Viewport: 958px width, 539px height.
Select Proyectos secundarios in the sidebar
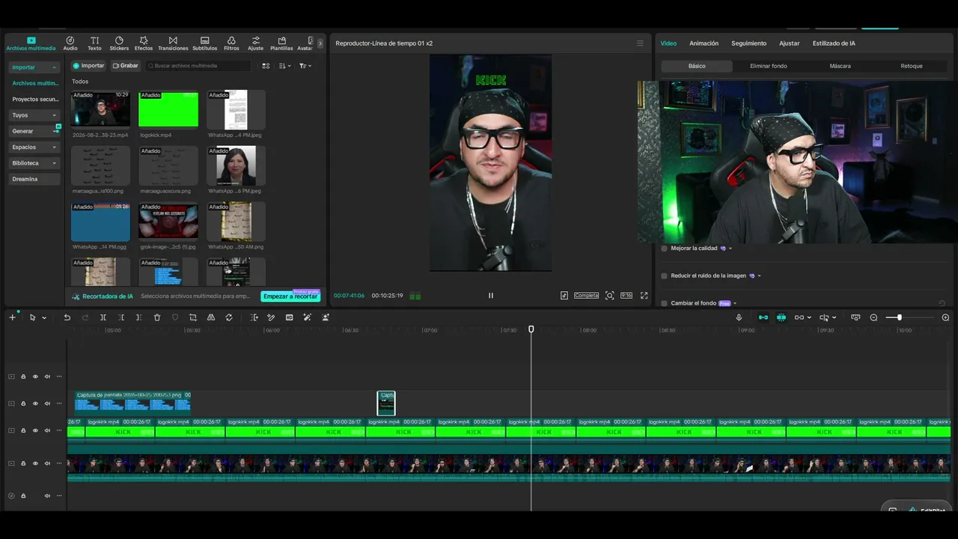click(x=34, y=100)
